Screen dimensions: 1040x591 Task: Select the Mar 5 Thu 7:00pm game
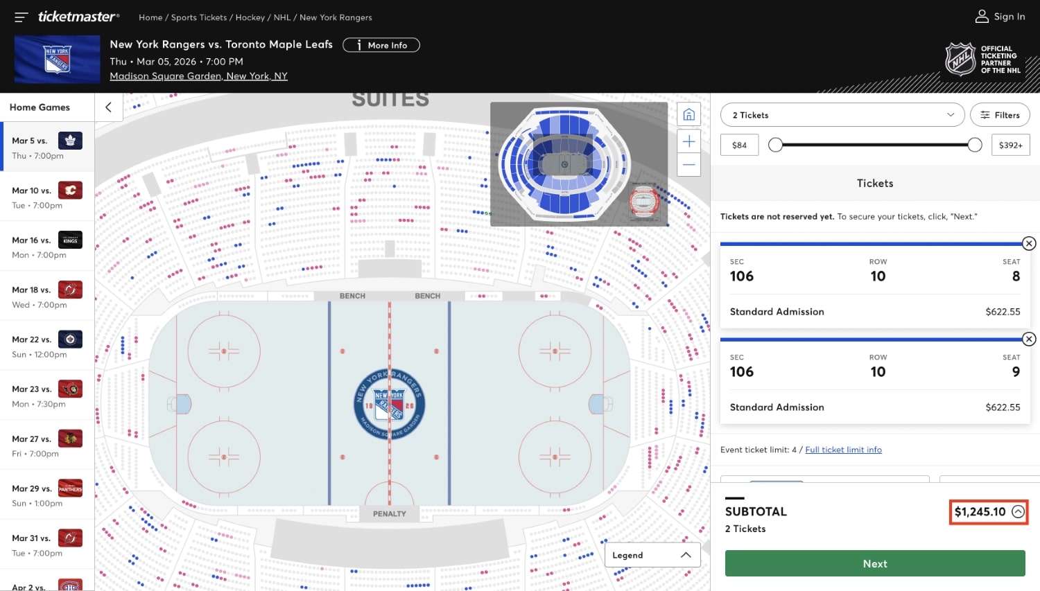47,147
